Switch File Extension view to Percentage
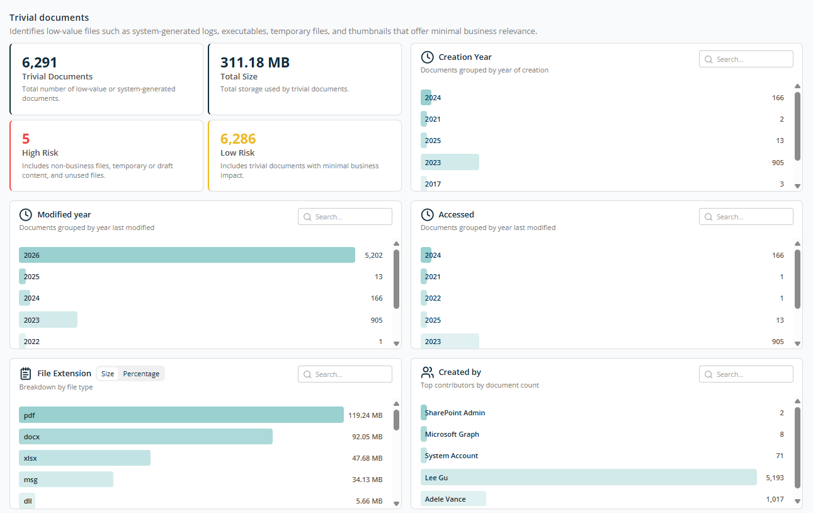Viewport: 813px width, 513px height. click(141, 374)
